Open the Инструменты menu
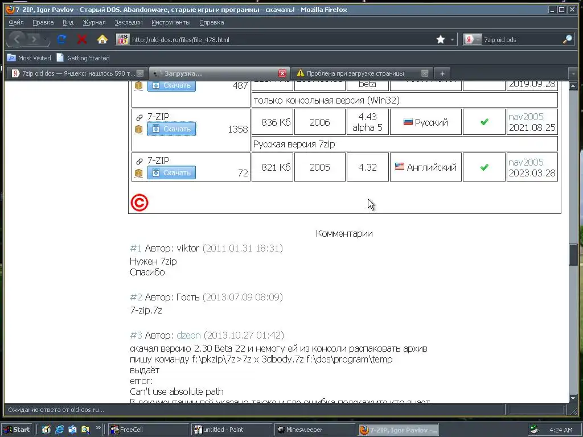 point(171,22)
